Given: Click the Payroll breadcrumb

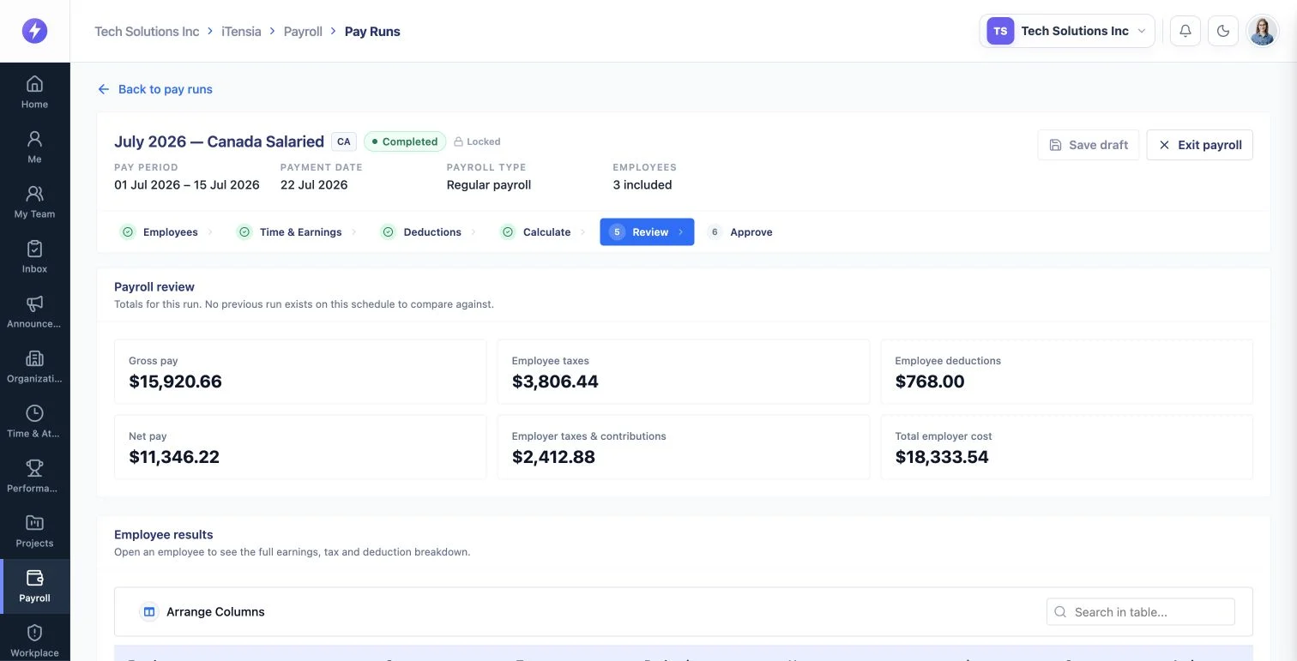Looking at the screenshot, I should [x=303, y=32].
